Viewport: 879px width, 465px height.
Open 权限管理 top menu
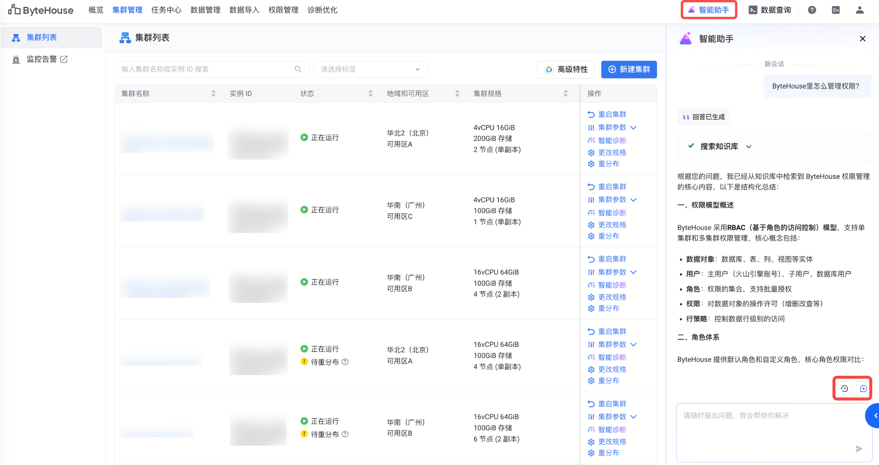pos(283,10)
